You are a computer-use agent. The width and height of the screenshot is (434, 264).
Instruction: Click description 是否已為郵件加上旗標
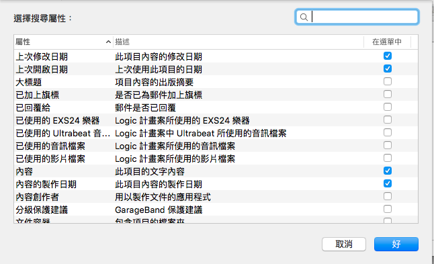point(159,95)
